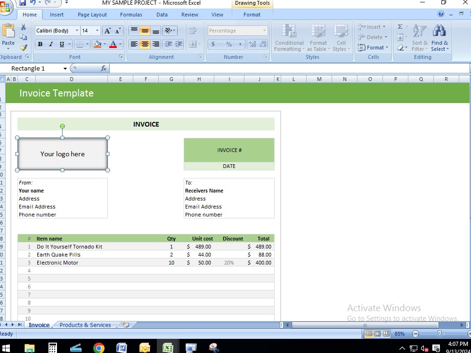This screenshot has height=353, width=471.
Task: Apply Fill Color paint bucket
Action: [97, 44]
